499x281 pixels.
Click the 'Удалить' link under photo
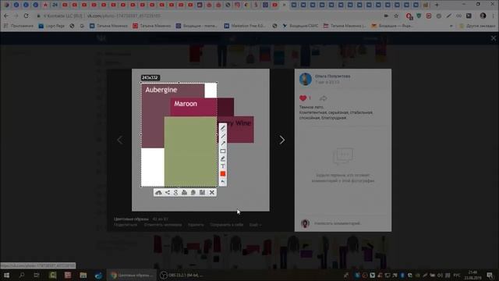click(196, 225)
